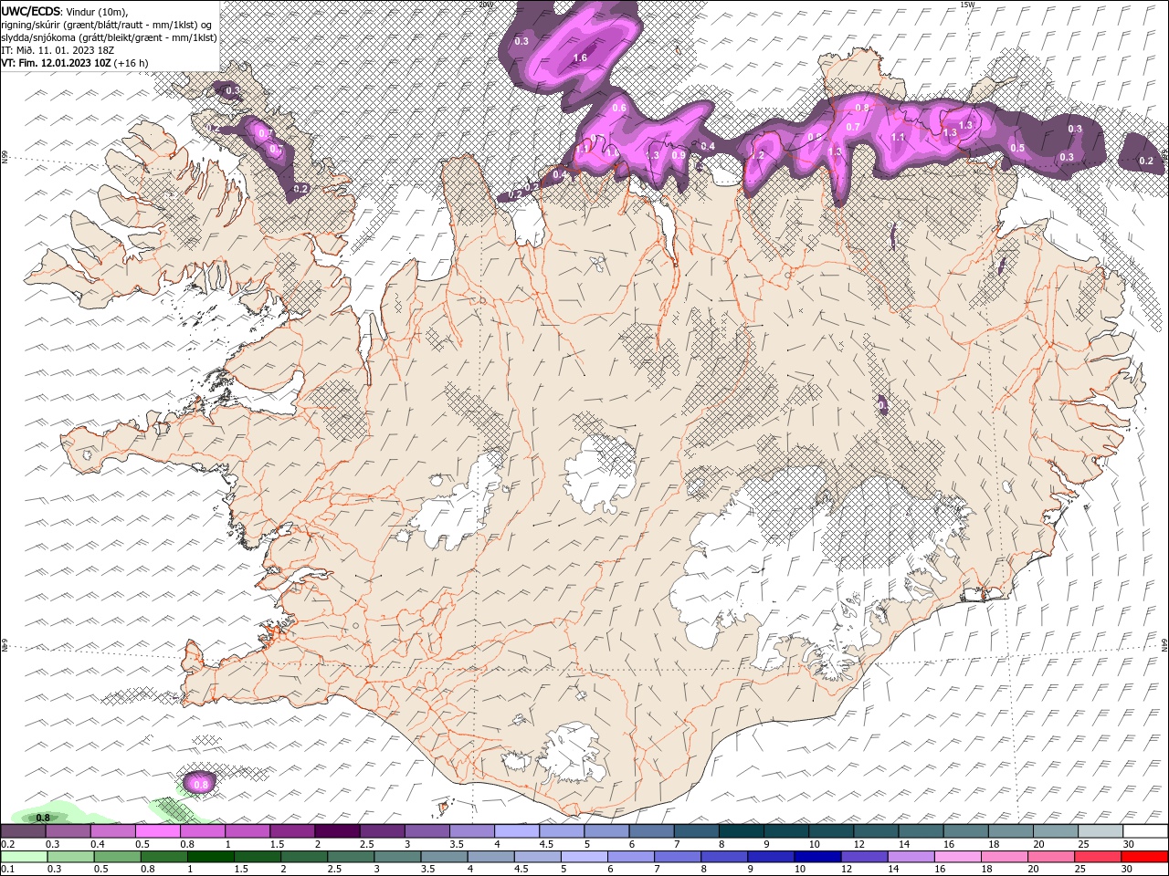Pick rain legend red swatch after 30

click(x=1144, y=857)
